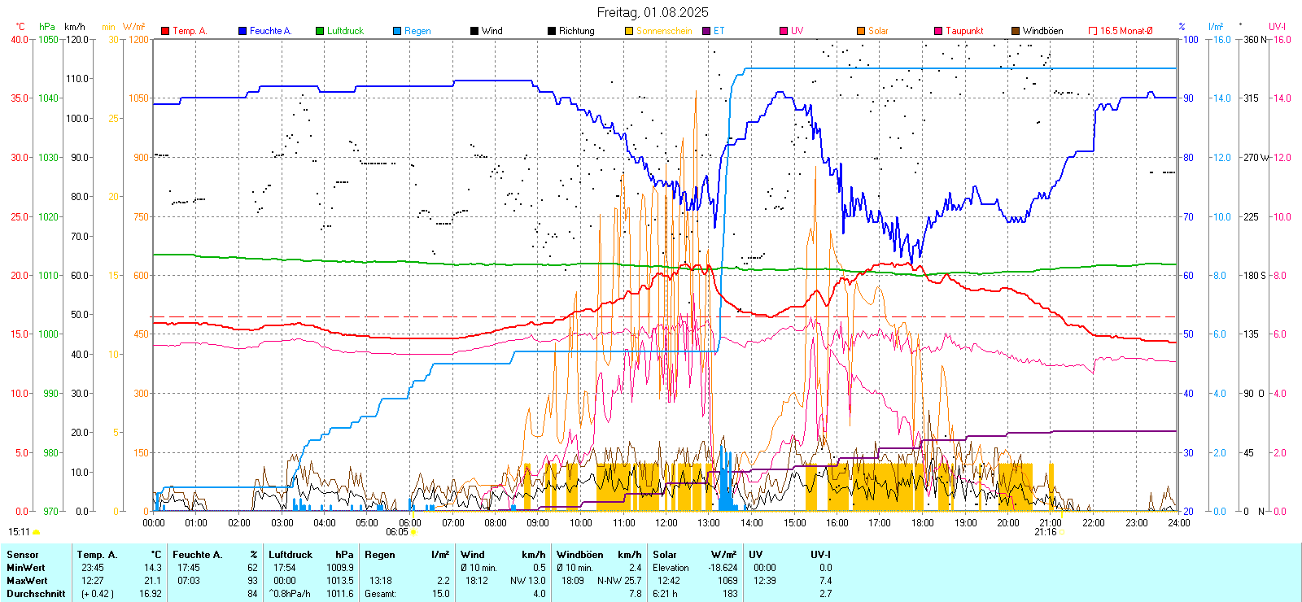This screenshot has height=602, width=1302.
Task: Click the Richtung legend label
Action: pyautogui.click(x=576, y=31)
